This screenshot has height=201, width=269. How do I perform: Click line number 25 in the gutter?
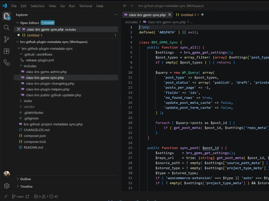pyautogui.click(x=130, y=148)
